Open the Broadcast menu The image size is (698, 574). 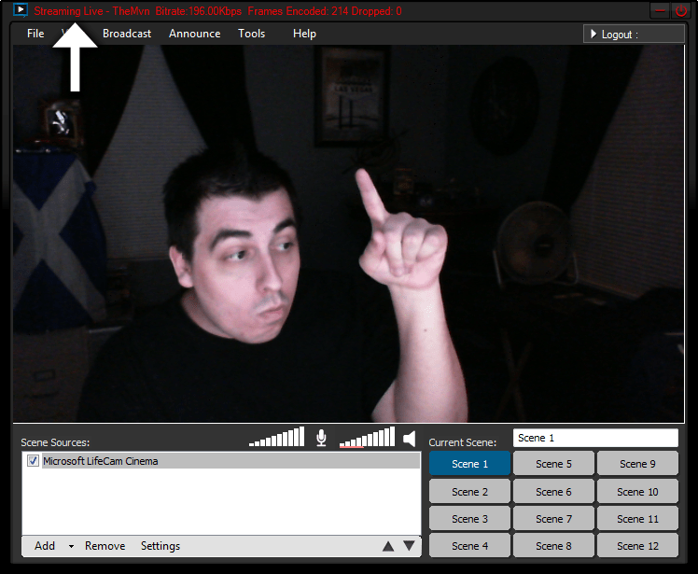pos(127,34)
